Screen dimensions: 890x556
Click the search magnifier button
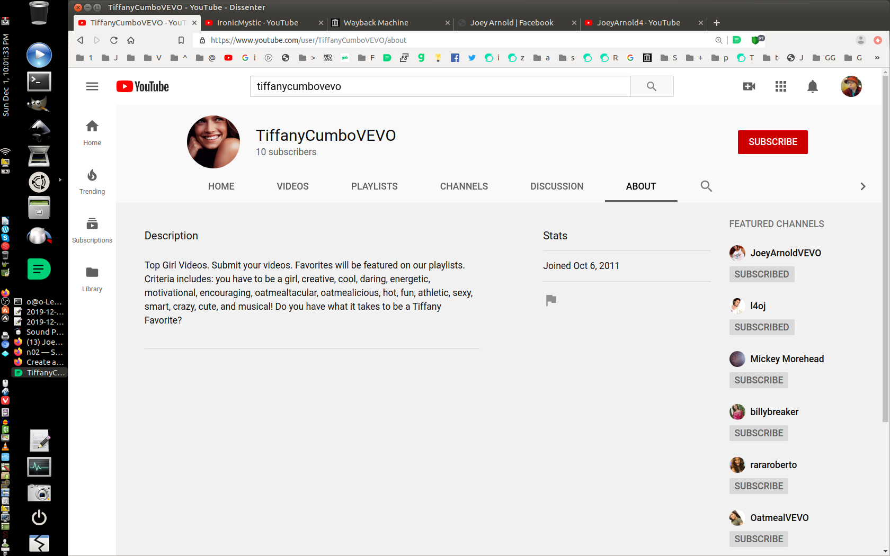point(652,86)
